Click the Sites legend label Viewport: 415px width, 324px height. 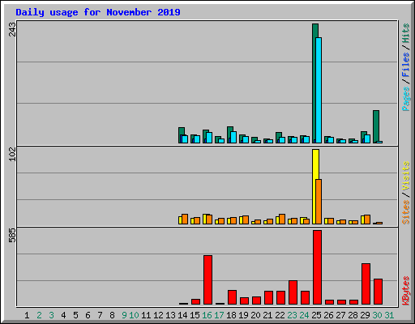pos(405,212)
